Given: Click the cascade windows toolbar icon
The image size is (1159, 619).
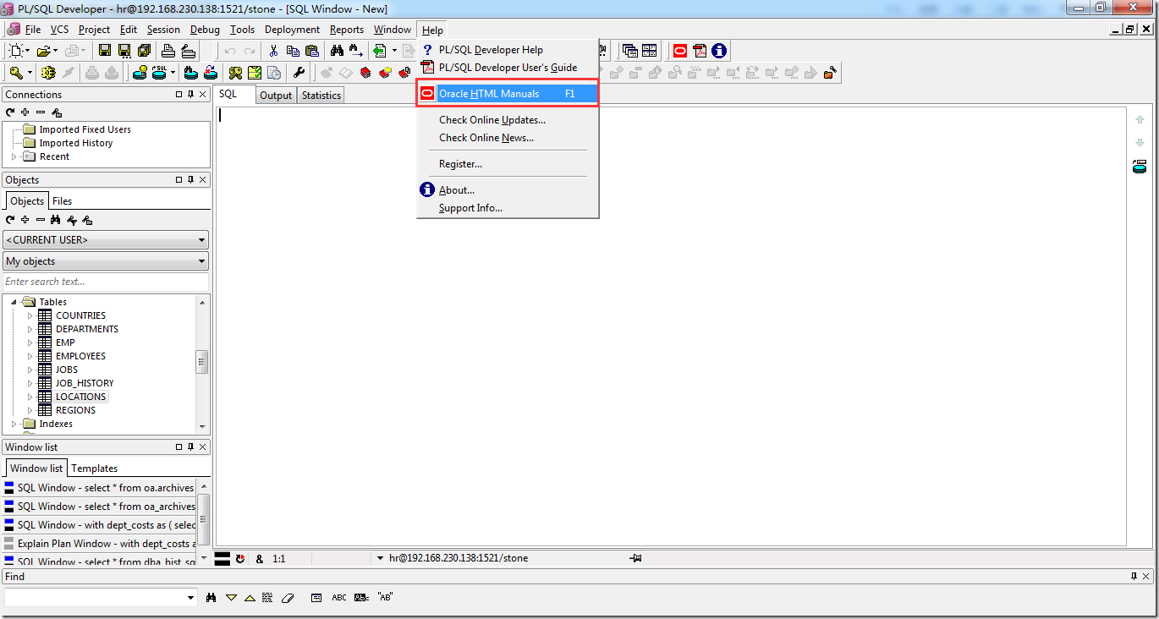Looking at the screenshot, I should click(x=630, y=52).
